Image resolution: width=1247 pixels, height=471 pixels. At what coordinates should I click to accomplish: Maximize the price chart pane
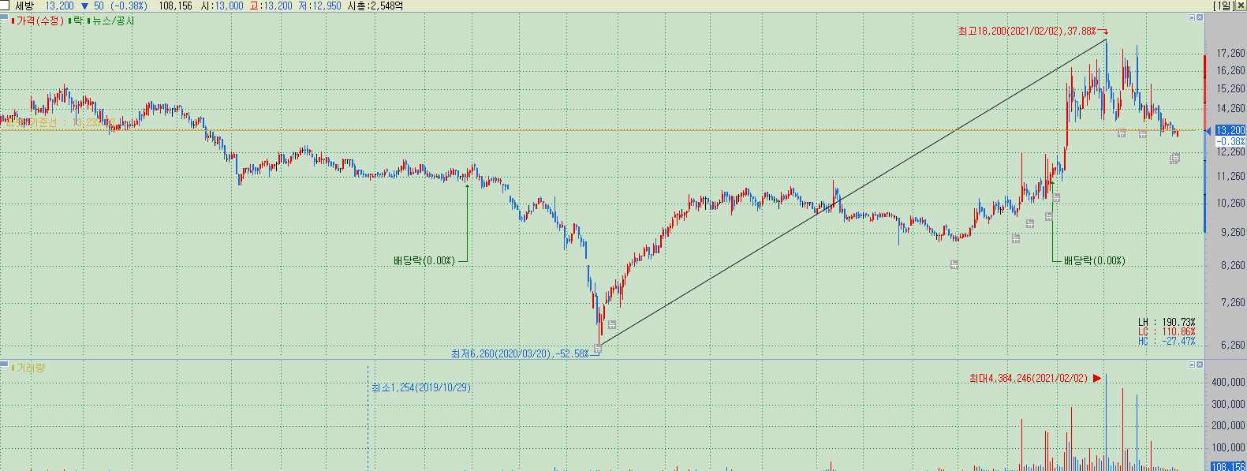pyautogui.click(x=1192, y=17)
